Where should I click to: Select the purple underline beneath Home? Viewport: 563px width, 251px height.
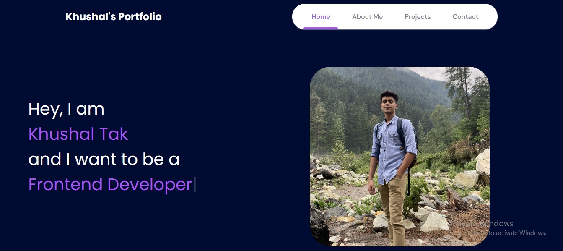pyautogui.click(x=321, y=29)
